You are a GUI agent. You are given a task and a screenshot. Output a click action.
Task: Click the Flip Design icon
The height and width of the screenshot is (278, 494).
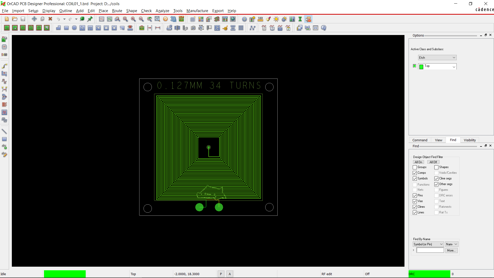tap(181, 19)
